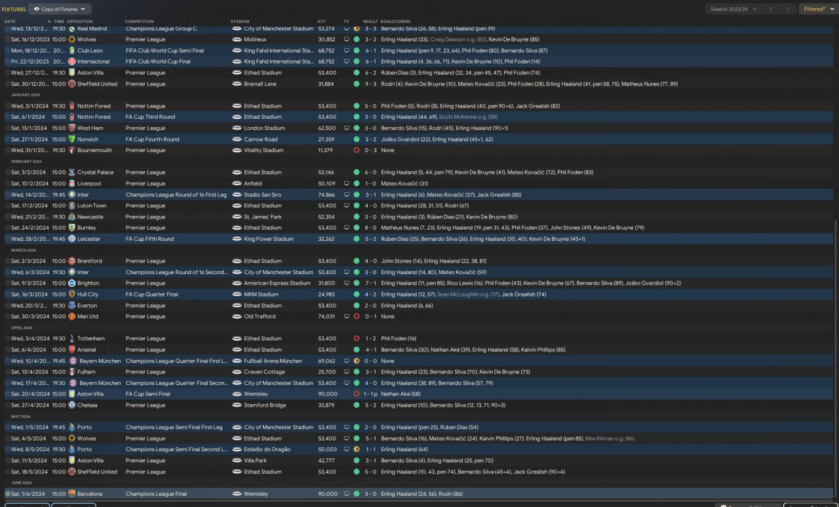Open the American Express Stadium link
The height and width of the screenshot is (507, 839).
tap(277, 283)
